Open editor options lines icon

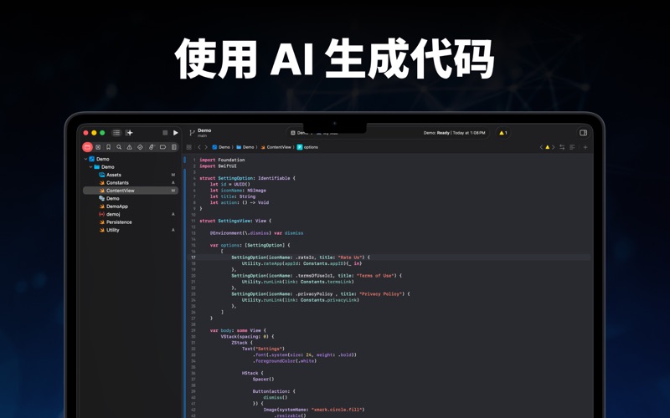[572, 147]
